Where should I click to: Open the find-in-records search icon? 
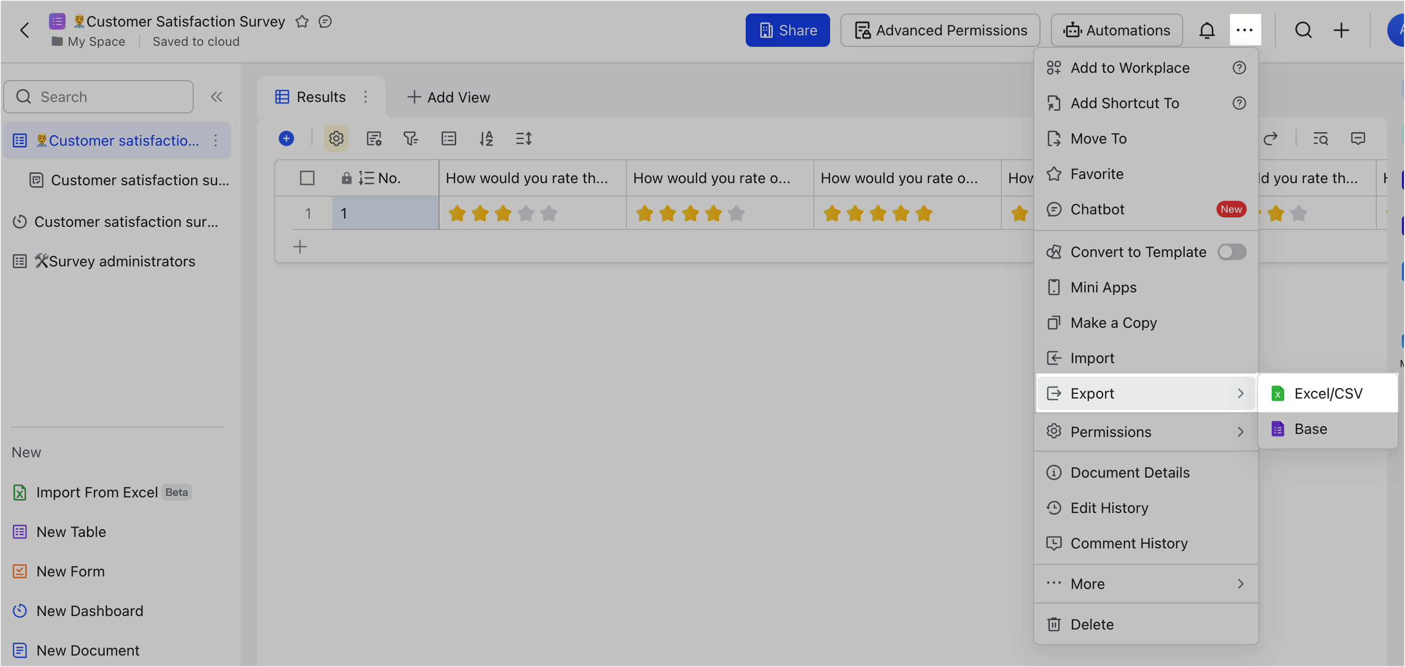click(x=1321, y=138)
